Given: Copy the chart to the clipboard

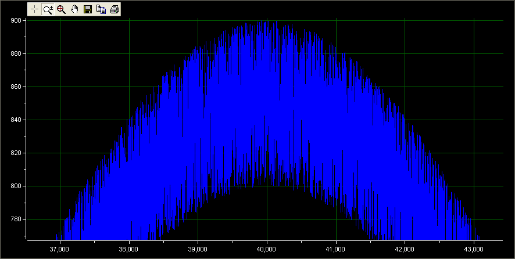Looking at the screenshot, I should 101,9.
